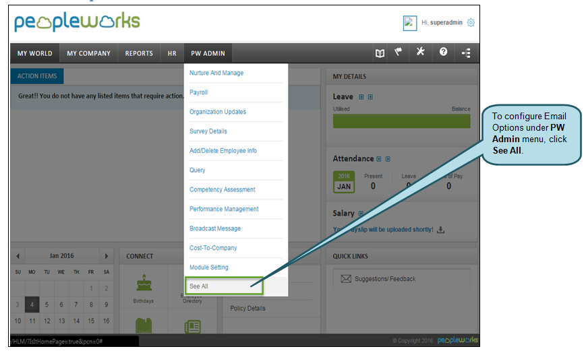This screenshot has height=351, width=584.
Task: Open the tools wrench icon
Action: click(421, 51)
